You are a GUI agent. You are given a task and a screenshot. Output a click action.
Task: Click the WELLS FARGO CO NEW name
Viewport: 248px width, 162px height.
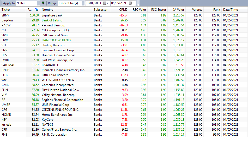coord(58,80)
